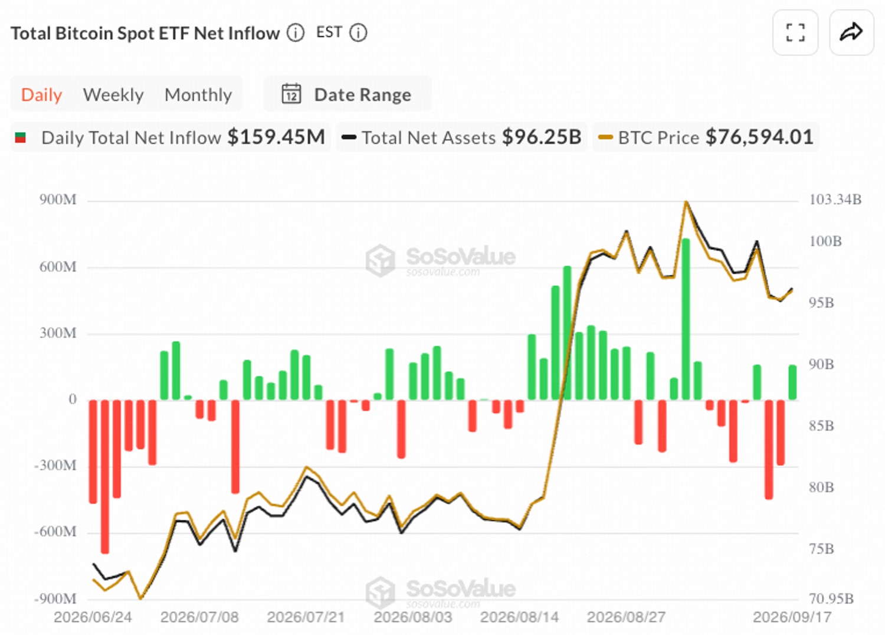Click the share arrow icon
The width and height of the screenshot is (885, 635).
point(851,32)
